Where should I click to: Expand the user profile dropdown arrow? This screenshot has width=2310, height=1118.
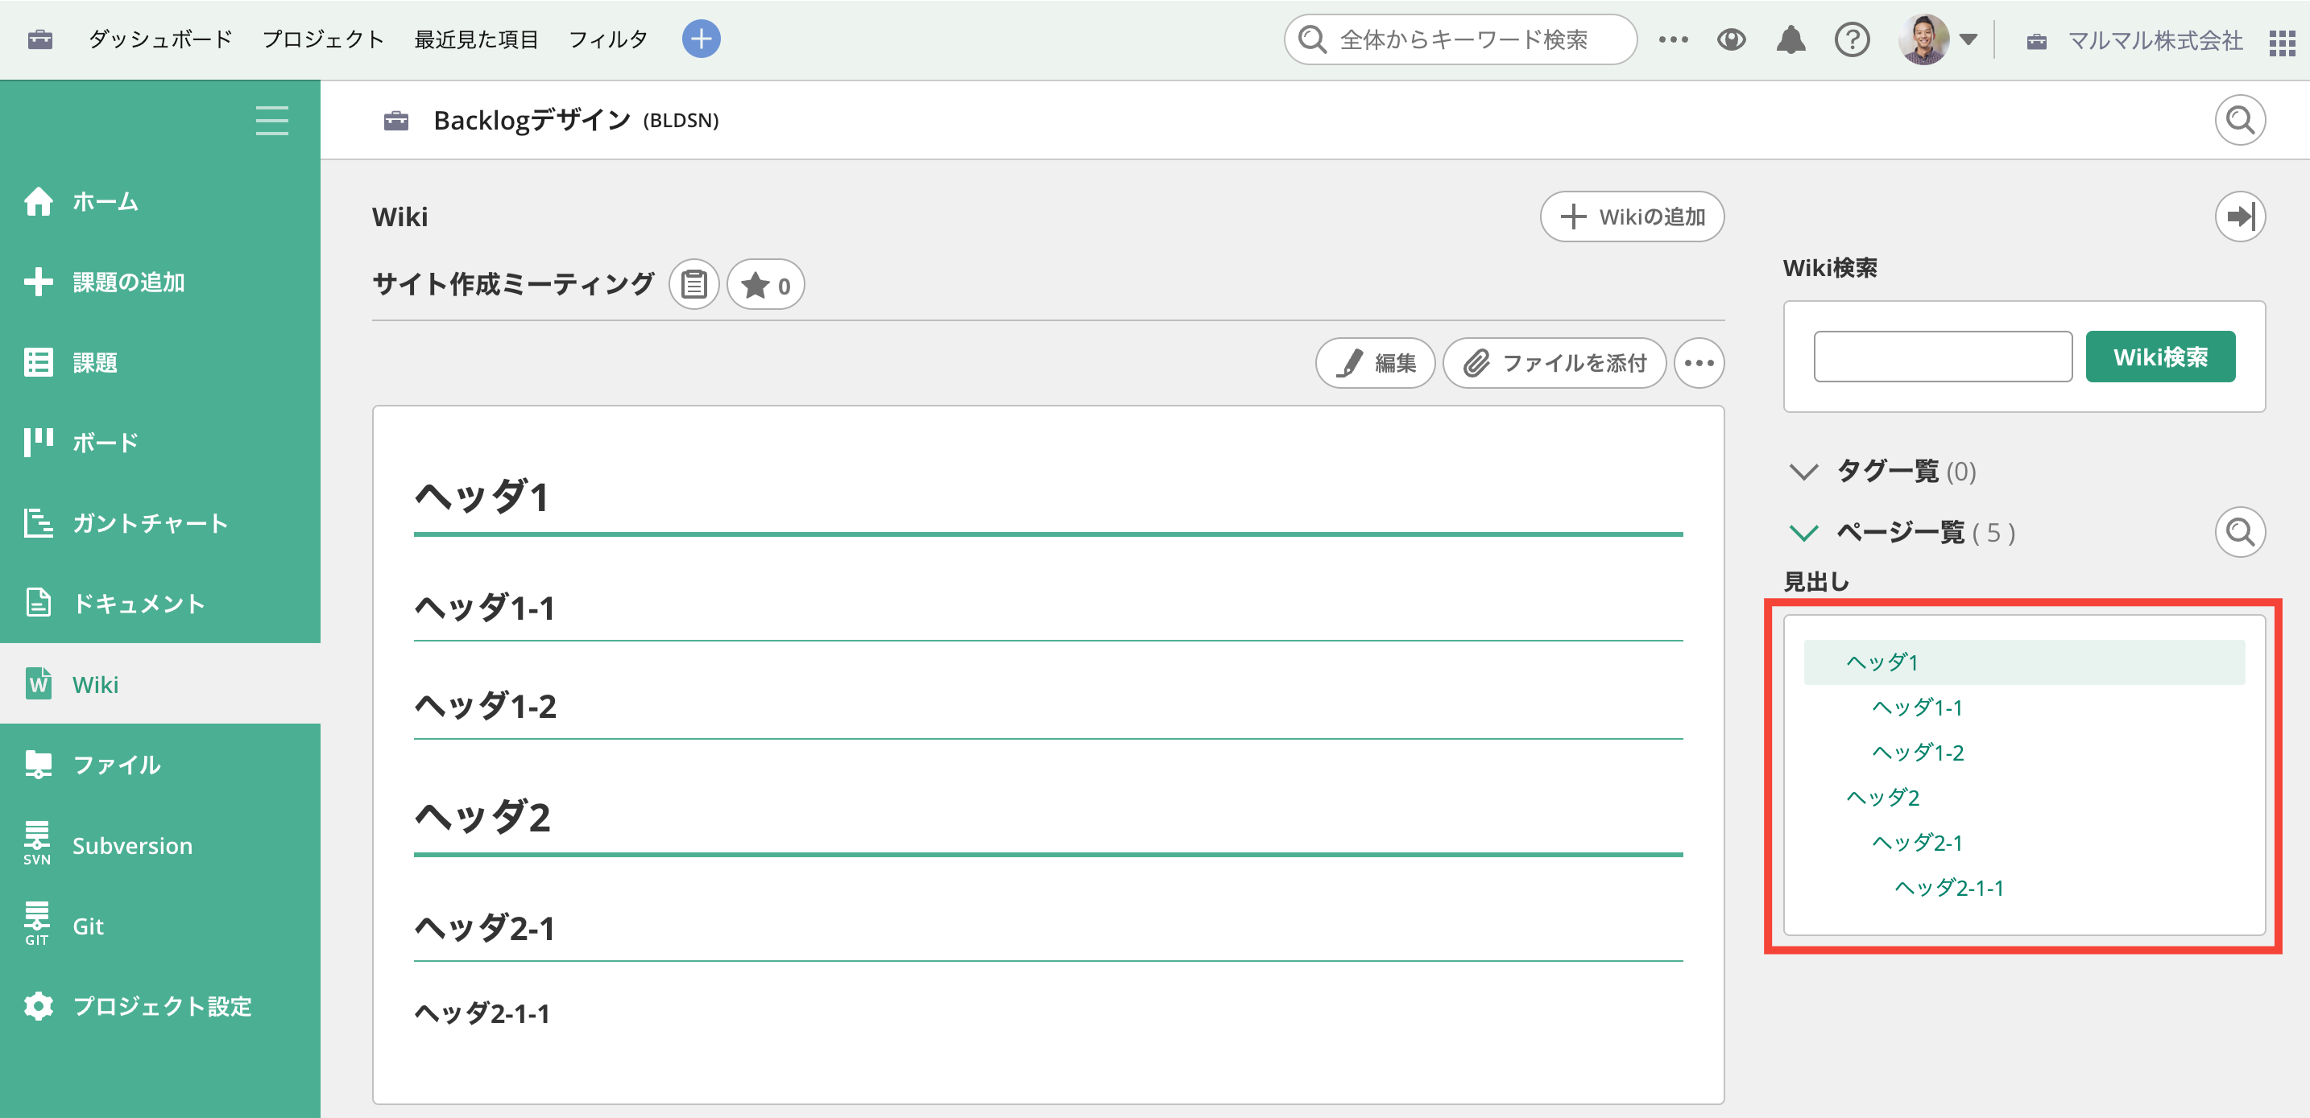tap(1968, 39)
